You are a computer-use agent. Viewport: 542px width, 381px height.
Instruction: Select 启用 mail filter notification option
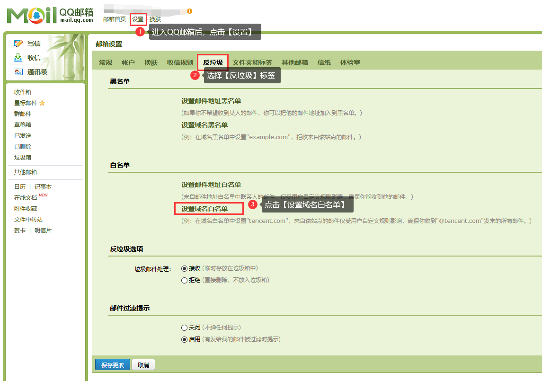coord(185,339)
